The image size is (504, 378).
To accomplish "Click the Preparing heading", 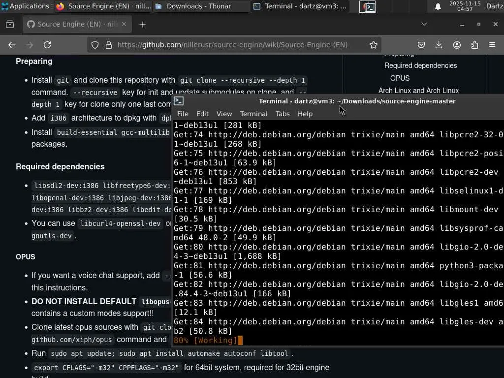I will (34, 62).
